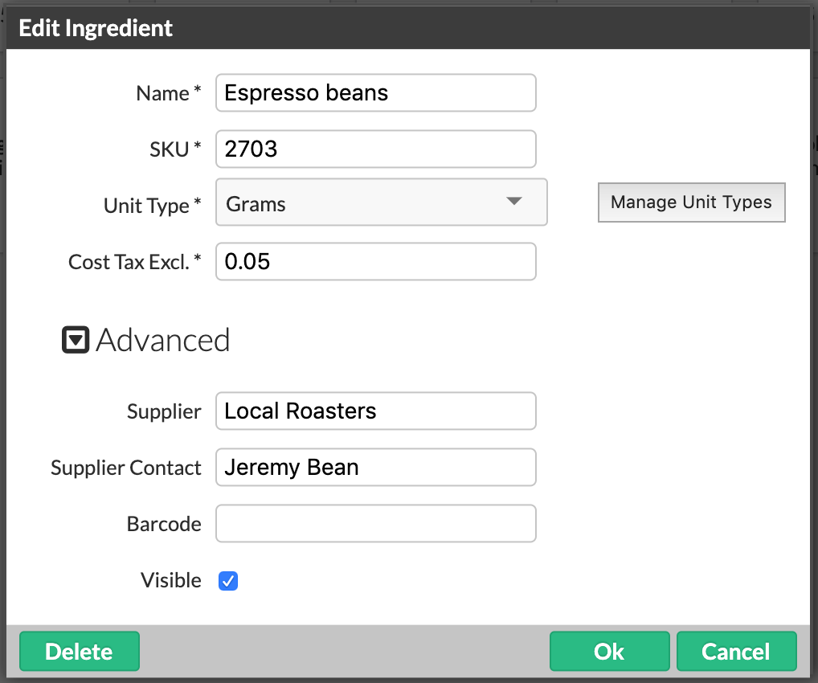The image size is (818, 683).
Task: Click the Advanced section heading text
Action: point(163,340)
